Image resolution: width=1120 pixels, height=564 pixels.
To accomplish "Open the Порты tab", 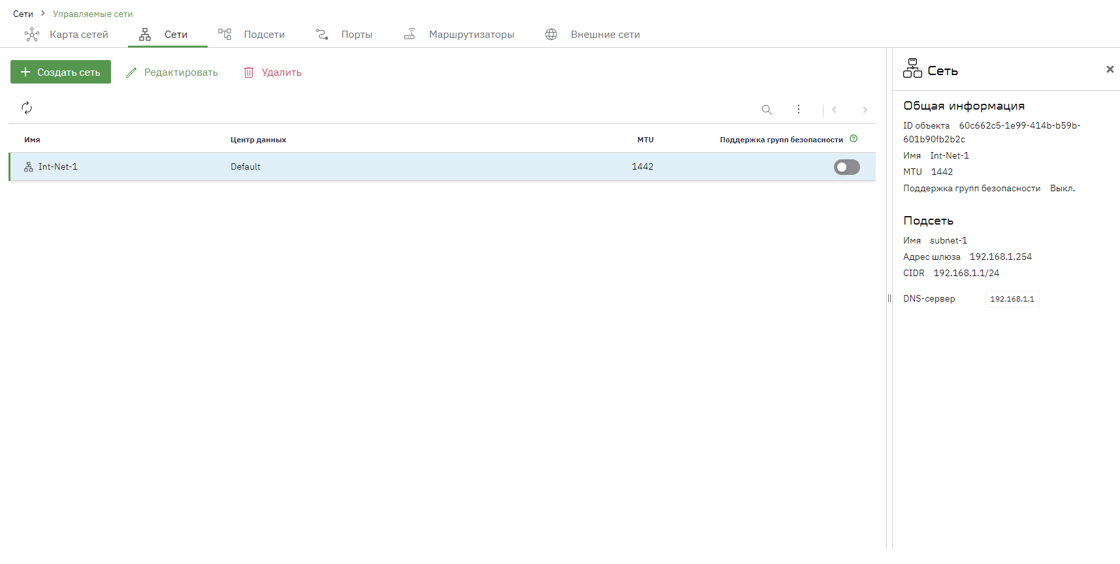I will [x=344, y=35].
